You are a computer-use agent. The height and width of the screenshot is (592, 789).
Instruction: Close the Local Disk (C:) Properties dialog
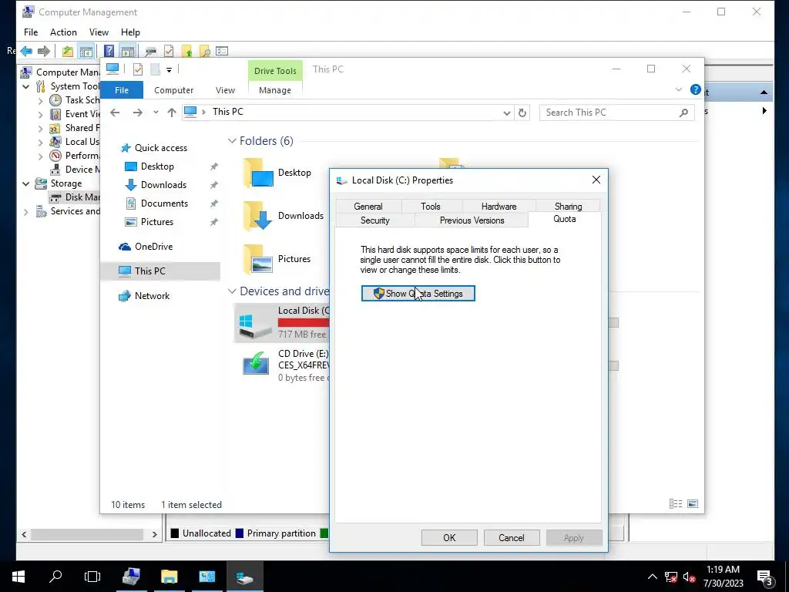(x=596, y=180)
